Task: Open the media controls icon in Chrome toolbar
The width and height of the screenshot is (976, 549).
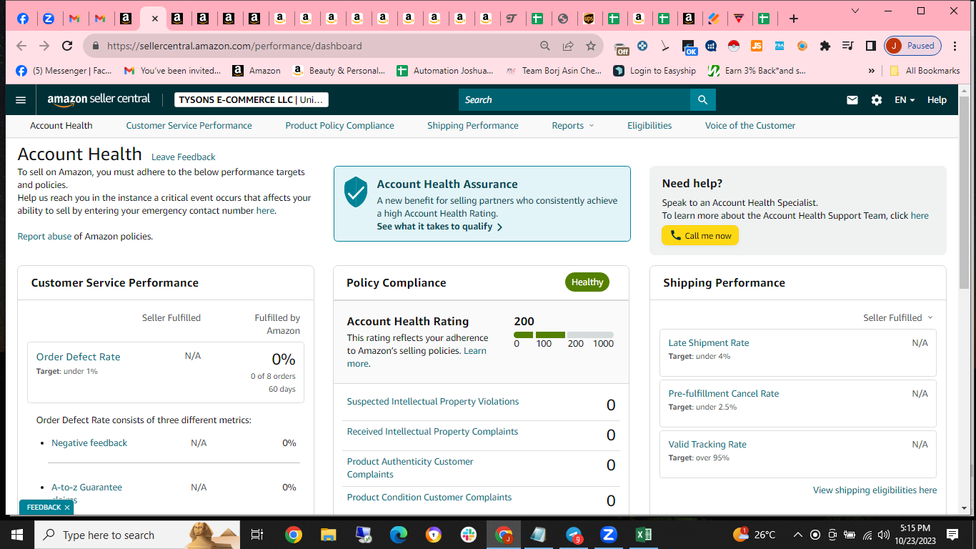Action: point(848,46)
